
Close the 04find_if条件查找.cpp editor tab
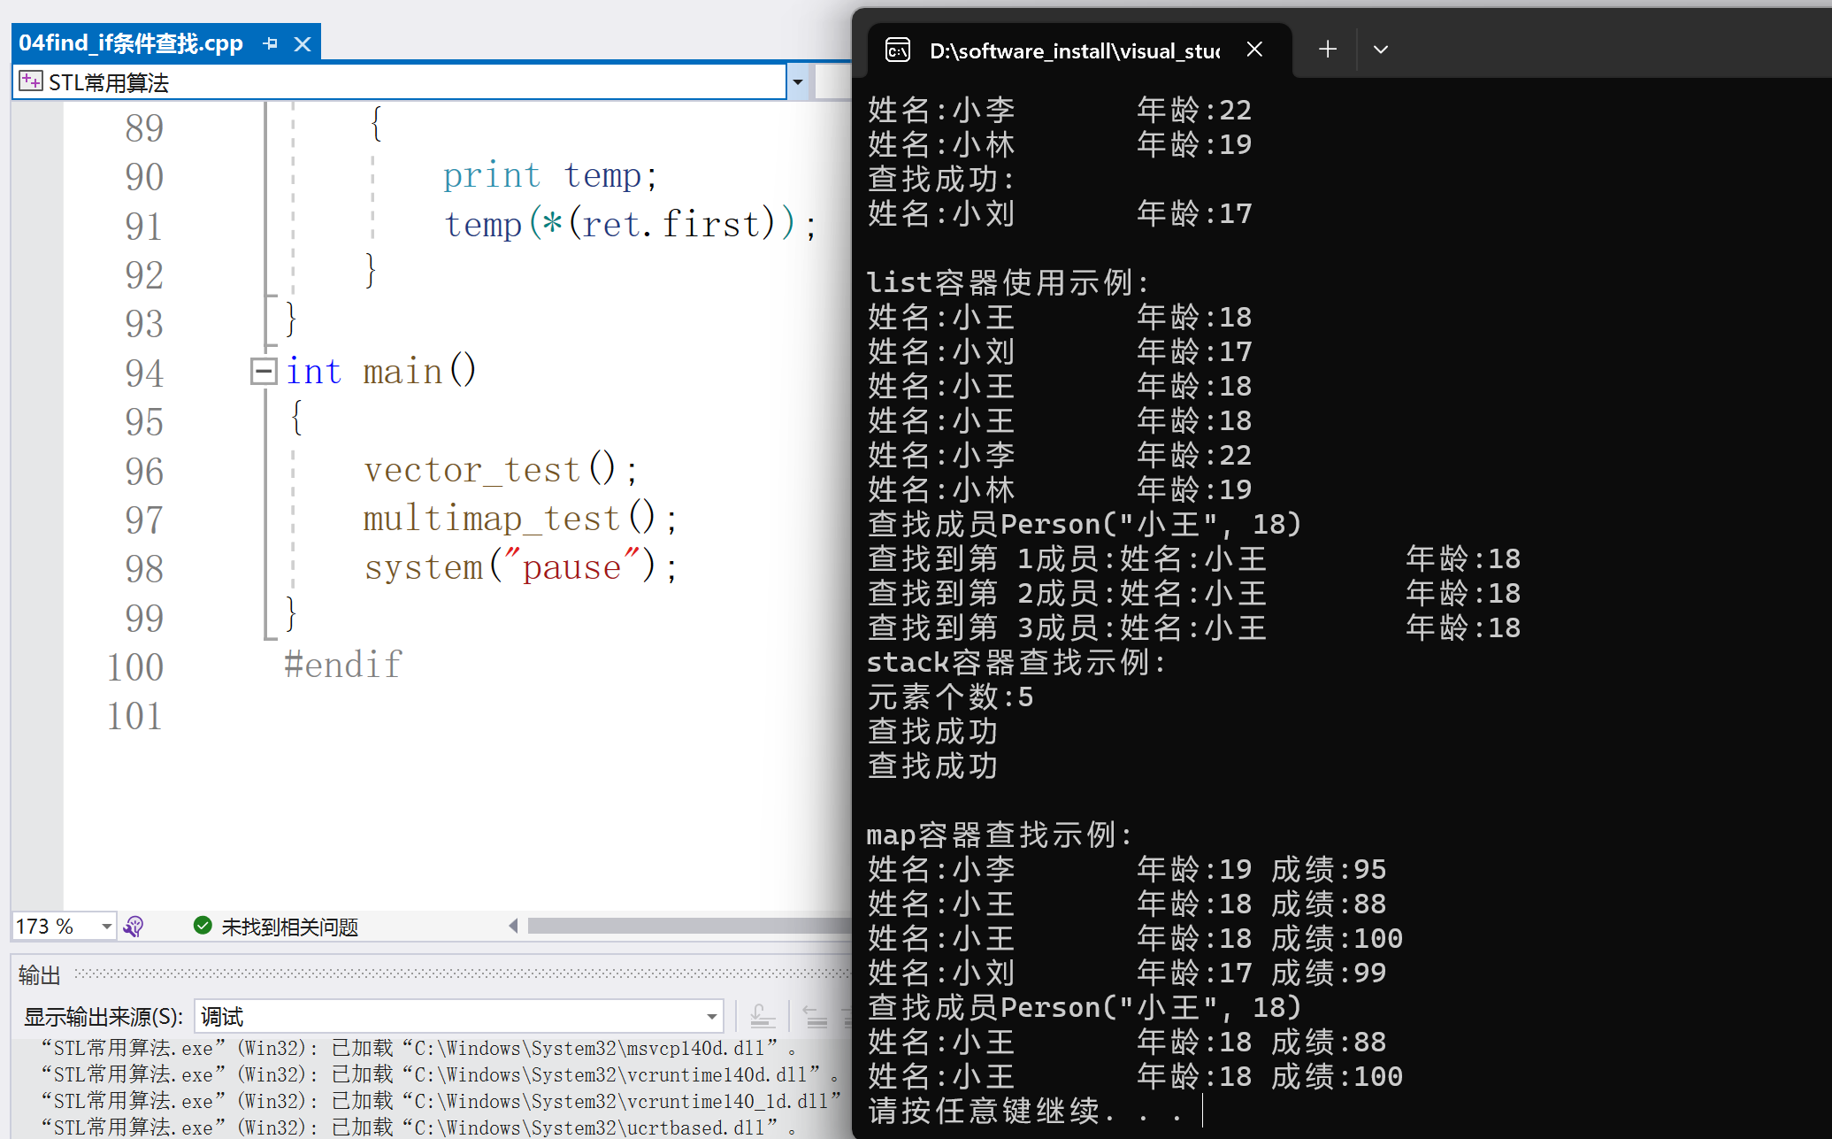click(303, 43)
